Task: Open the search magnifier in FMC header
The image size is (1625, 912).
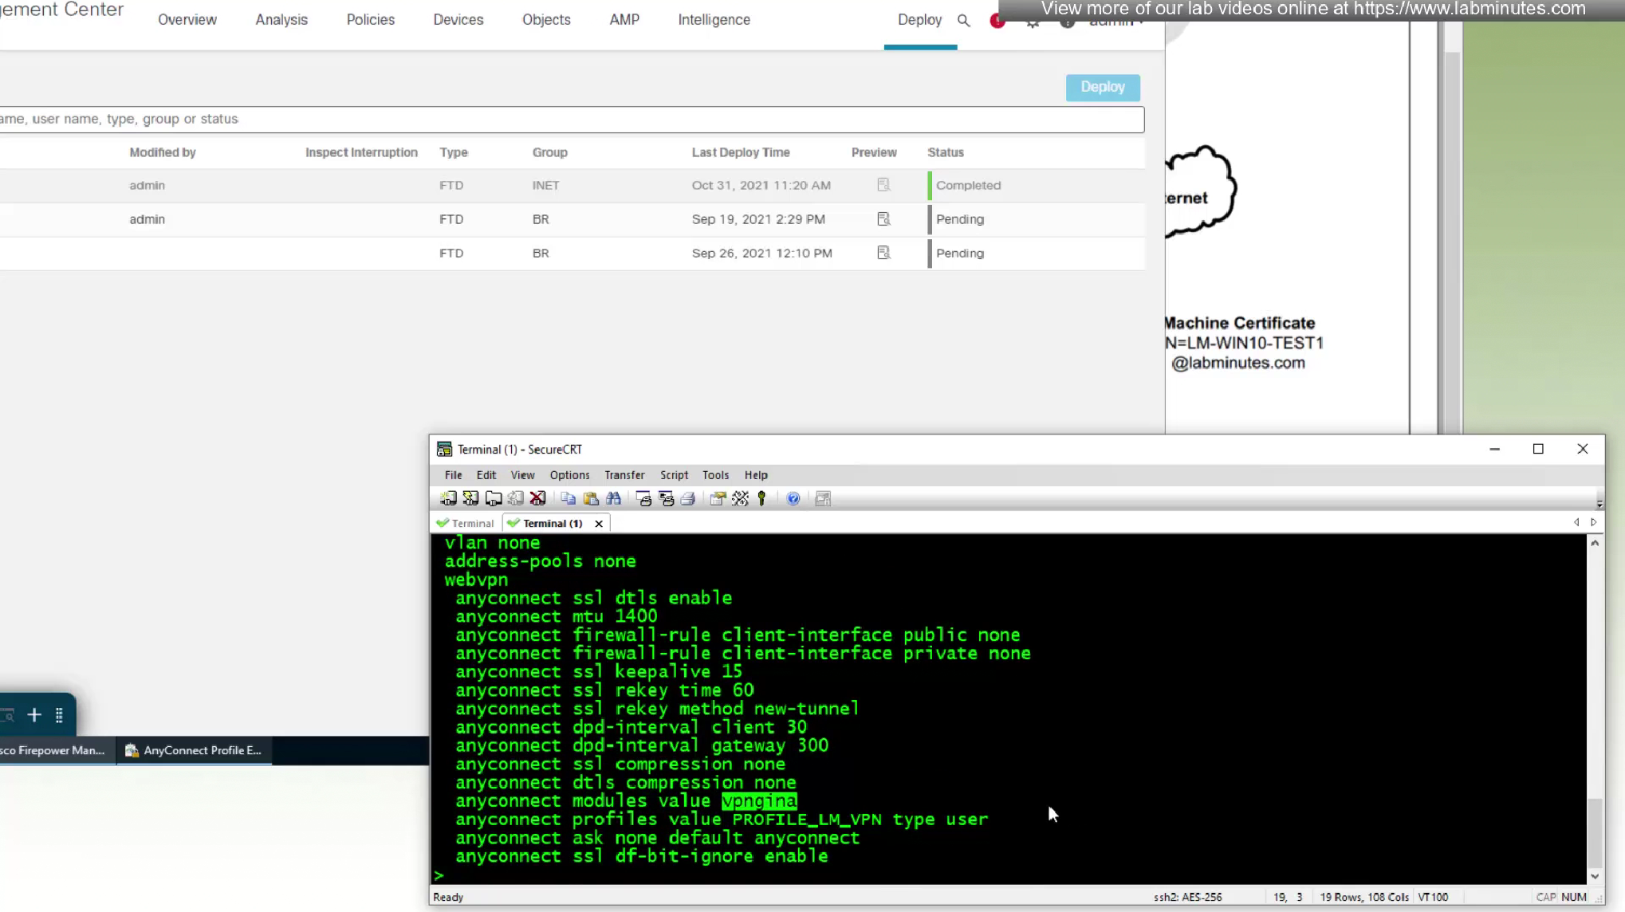Action: (963, 21)
